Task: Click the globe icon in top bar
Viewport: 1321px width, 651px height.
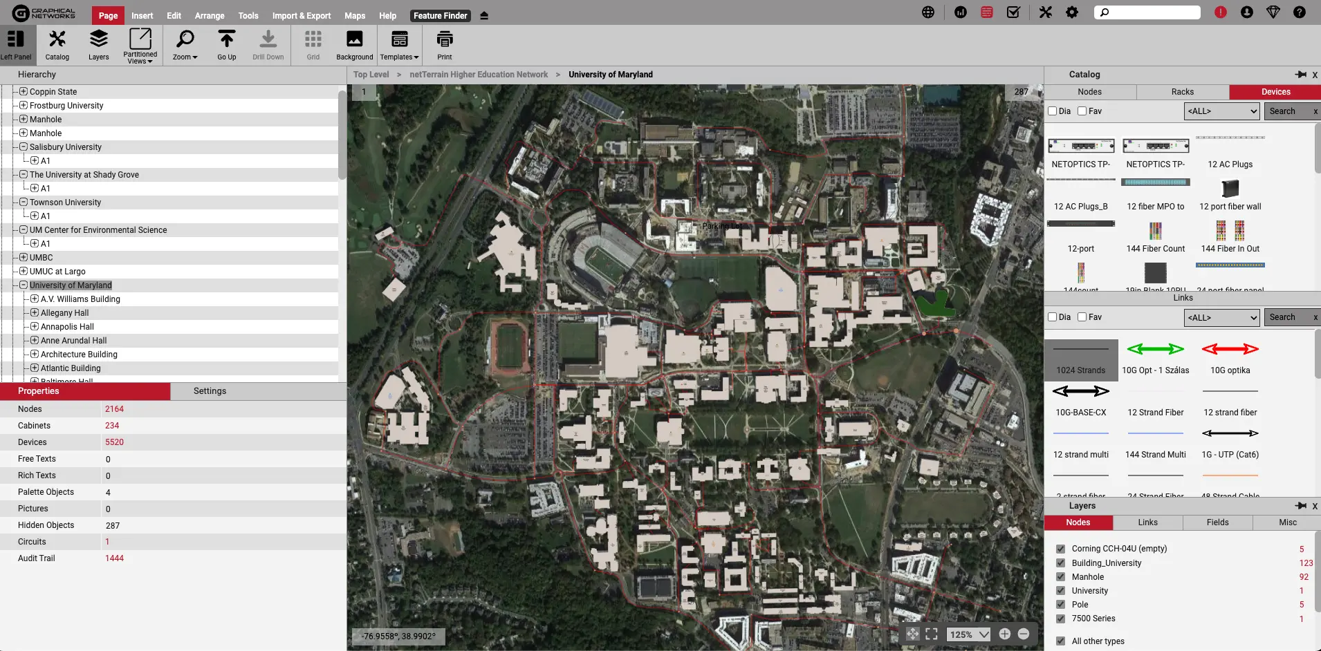Action: [928, 12]
